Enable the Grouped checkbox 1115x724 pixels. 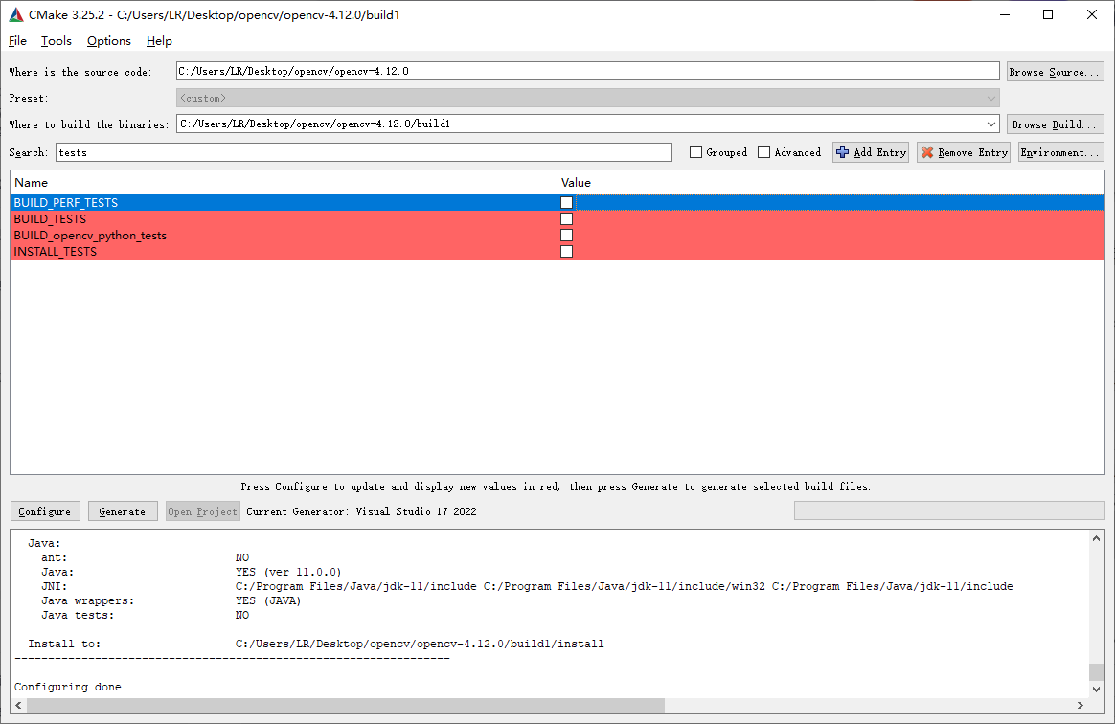pos(696,152)
